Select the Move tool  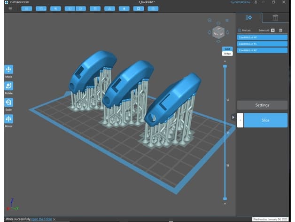8,69
